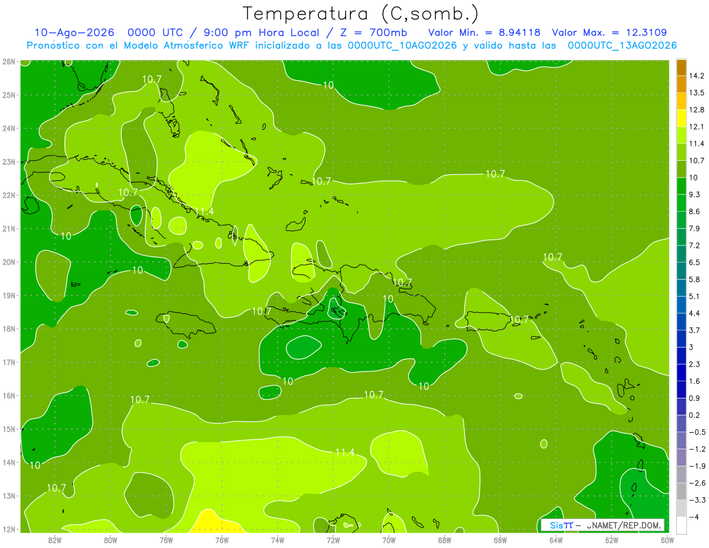Click the 23N latitude axis label
709x548 pixels.
pyautogui.click(x=9, y=161)
